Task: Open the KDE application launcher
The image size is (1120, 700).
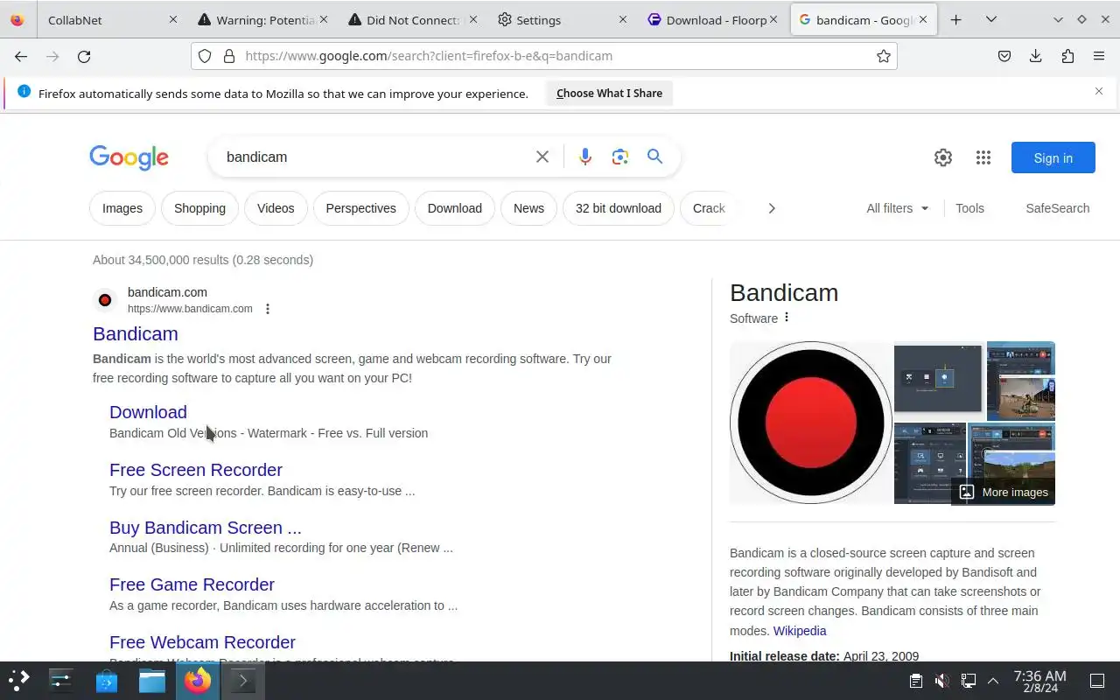Action: pyautogui.click(x=19, y=680)
